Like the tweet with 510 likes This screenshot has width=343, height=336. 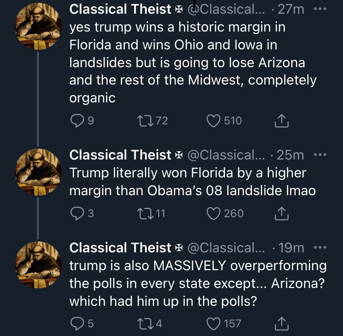tap(214, 121)
